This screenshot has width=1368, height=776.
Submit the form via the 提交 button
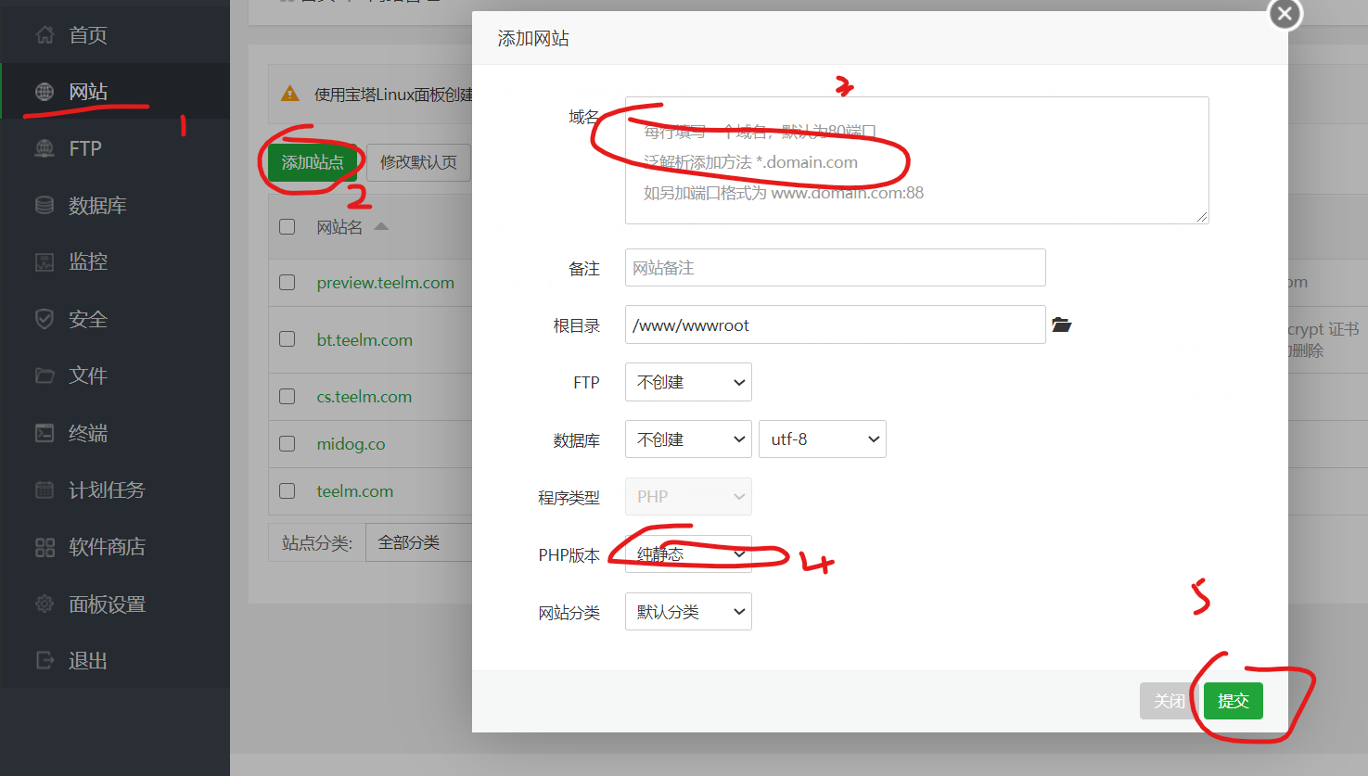[x=1233, y=701]
